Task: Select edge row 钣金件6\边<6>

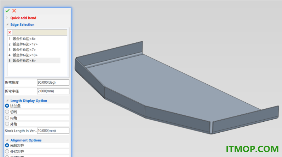Action: (x=34, y=60)
